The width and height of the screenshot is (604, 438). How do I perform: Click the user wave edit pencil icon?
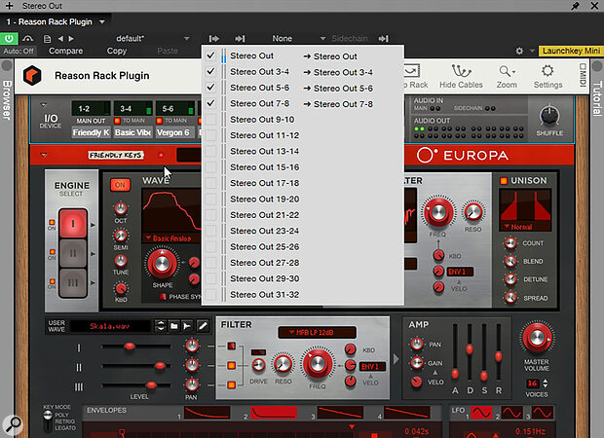click(203, 326)
